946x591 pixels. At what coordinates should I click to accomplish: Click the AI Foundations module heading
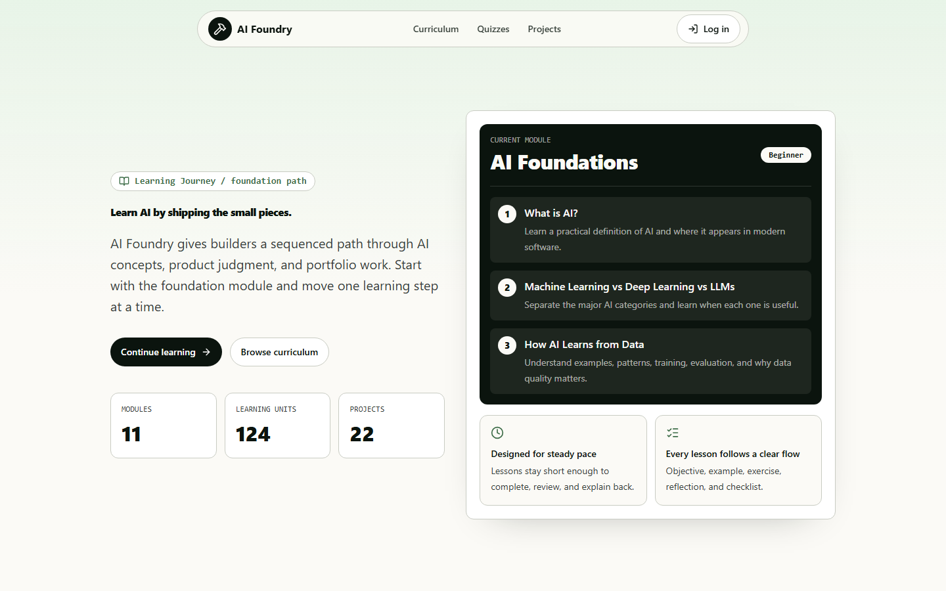(564, 162)
